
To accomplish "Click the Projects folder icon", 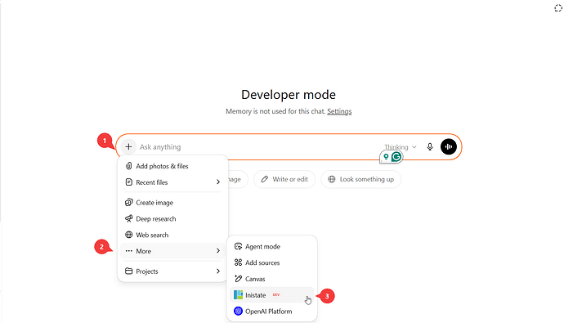I will [x=129, y=271].
